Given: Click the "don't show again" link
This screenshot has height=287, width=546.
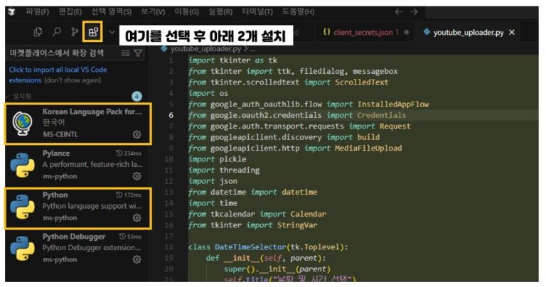Looking at the screenshot, I should [x=73, y=80].
